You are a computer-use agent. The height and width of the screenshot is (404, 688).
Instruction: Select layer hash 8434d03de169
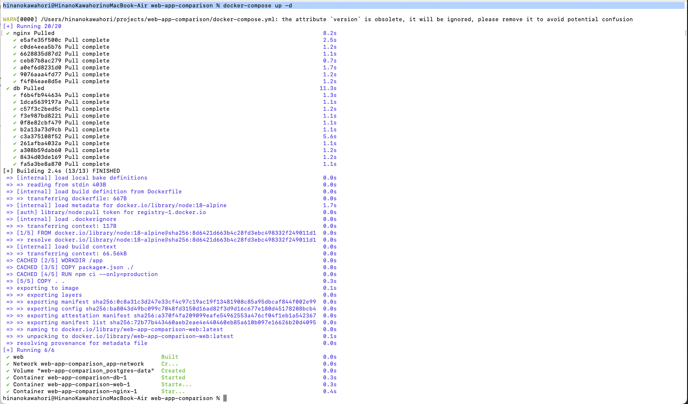[41, 157]
